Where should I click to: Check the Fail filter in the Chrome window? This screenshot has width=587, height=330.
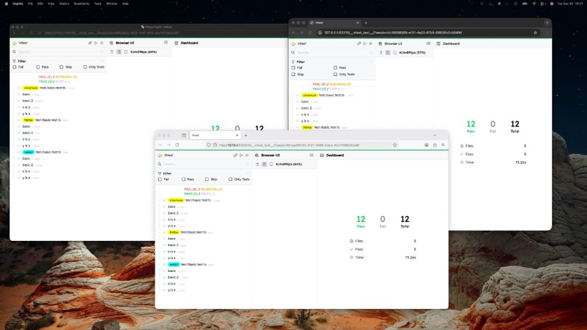coord(293,67)
